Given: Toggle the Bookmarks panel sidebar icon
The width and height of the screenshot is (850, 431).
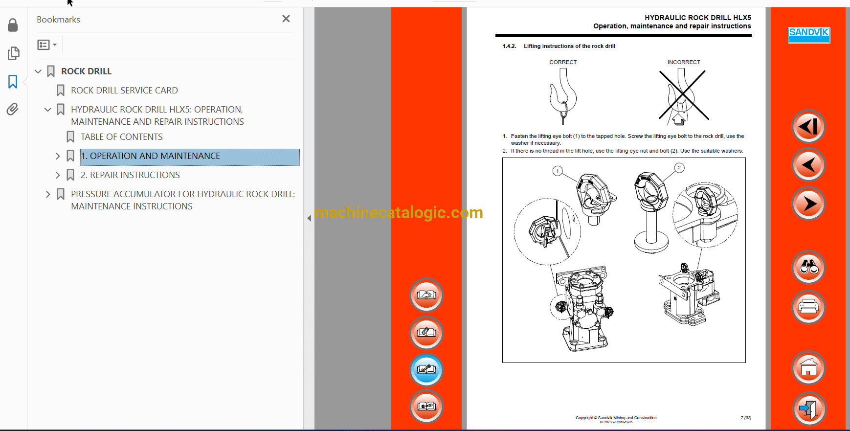Looking at the screenshot, I should (13, 81).
